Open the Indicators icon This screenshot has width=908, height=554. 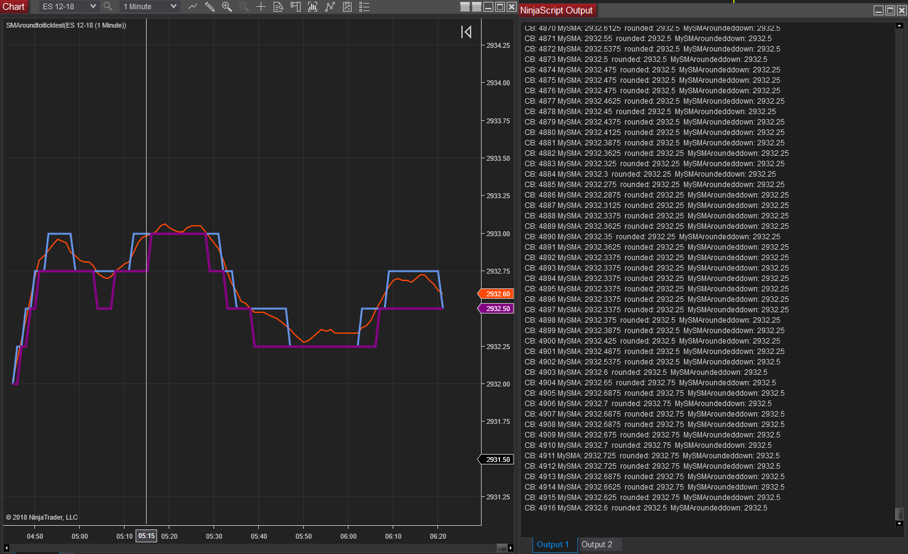[330, 7]
